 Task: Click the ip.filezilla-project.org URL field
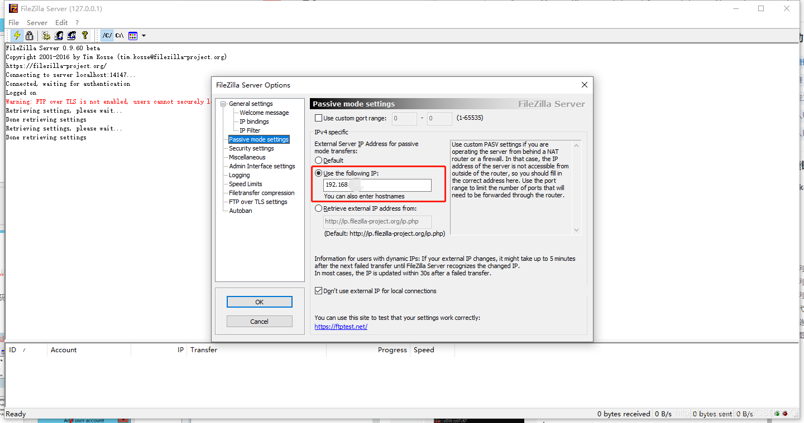point(377,221)
